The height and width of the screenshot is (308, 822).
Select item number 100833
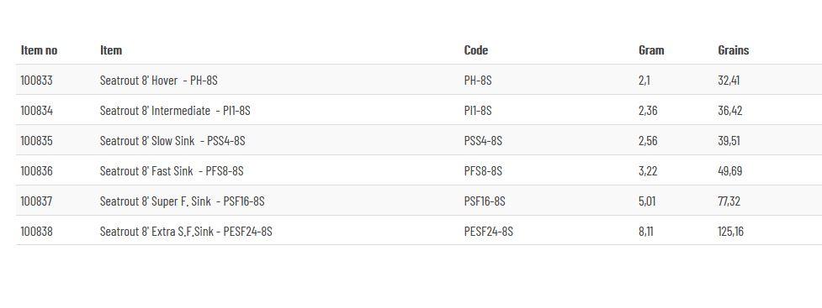[x=36, y=81]
